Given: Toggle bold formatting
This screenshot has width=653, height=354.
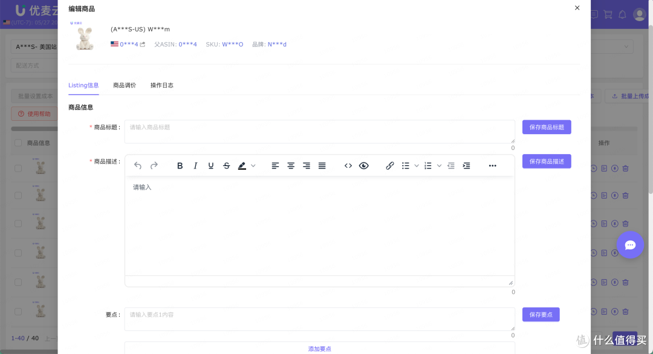Looking at the screenshot, I should pyautogui.click(x=180, y=166).
